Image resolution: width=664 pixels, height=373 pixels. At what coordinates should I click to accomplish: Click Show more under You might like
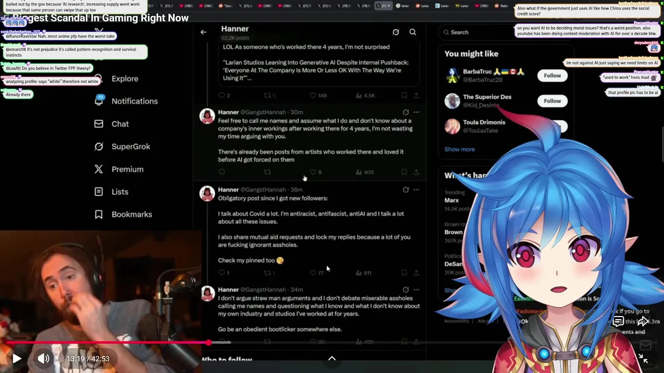pos(459,149)
